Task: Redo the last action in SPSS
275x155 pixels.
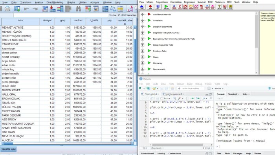Action: tap(35, 9)
